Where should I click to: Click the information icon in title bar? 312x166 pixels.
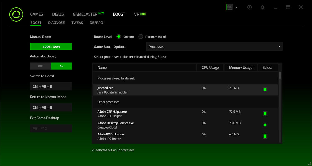point(250,7)
